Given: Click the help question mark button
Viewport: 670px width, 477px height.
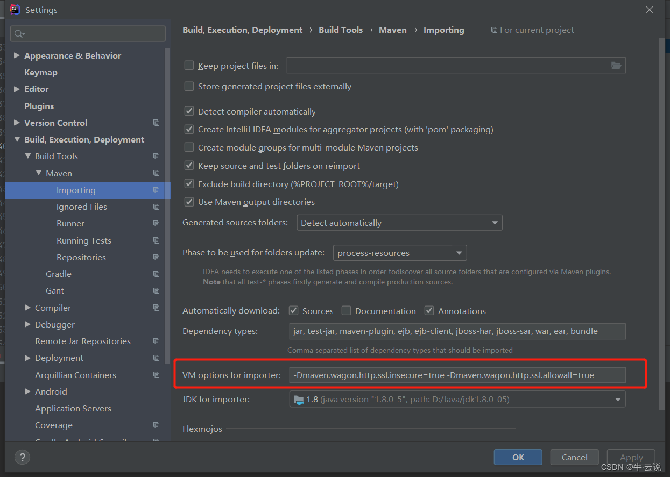Looking at the screenshot, I should coord(22,457).
